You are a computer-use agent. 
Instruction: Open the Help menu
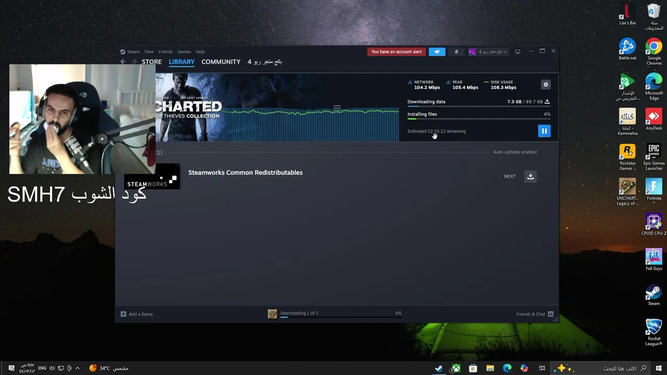tap(200, 52)
